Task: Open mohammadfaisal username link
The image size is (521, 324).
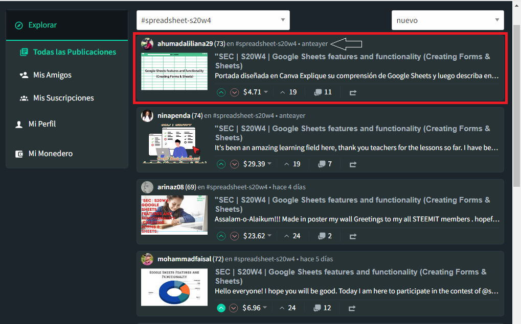Action: (x=185, y=259)
